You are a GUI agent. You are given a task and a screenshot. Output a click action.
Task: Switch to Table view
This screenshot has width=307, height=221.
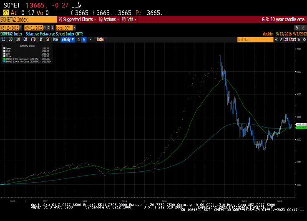pos(100,40)
